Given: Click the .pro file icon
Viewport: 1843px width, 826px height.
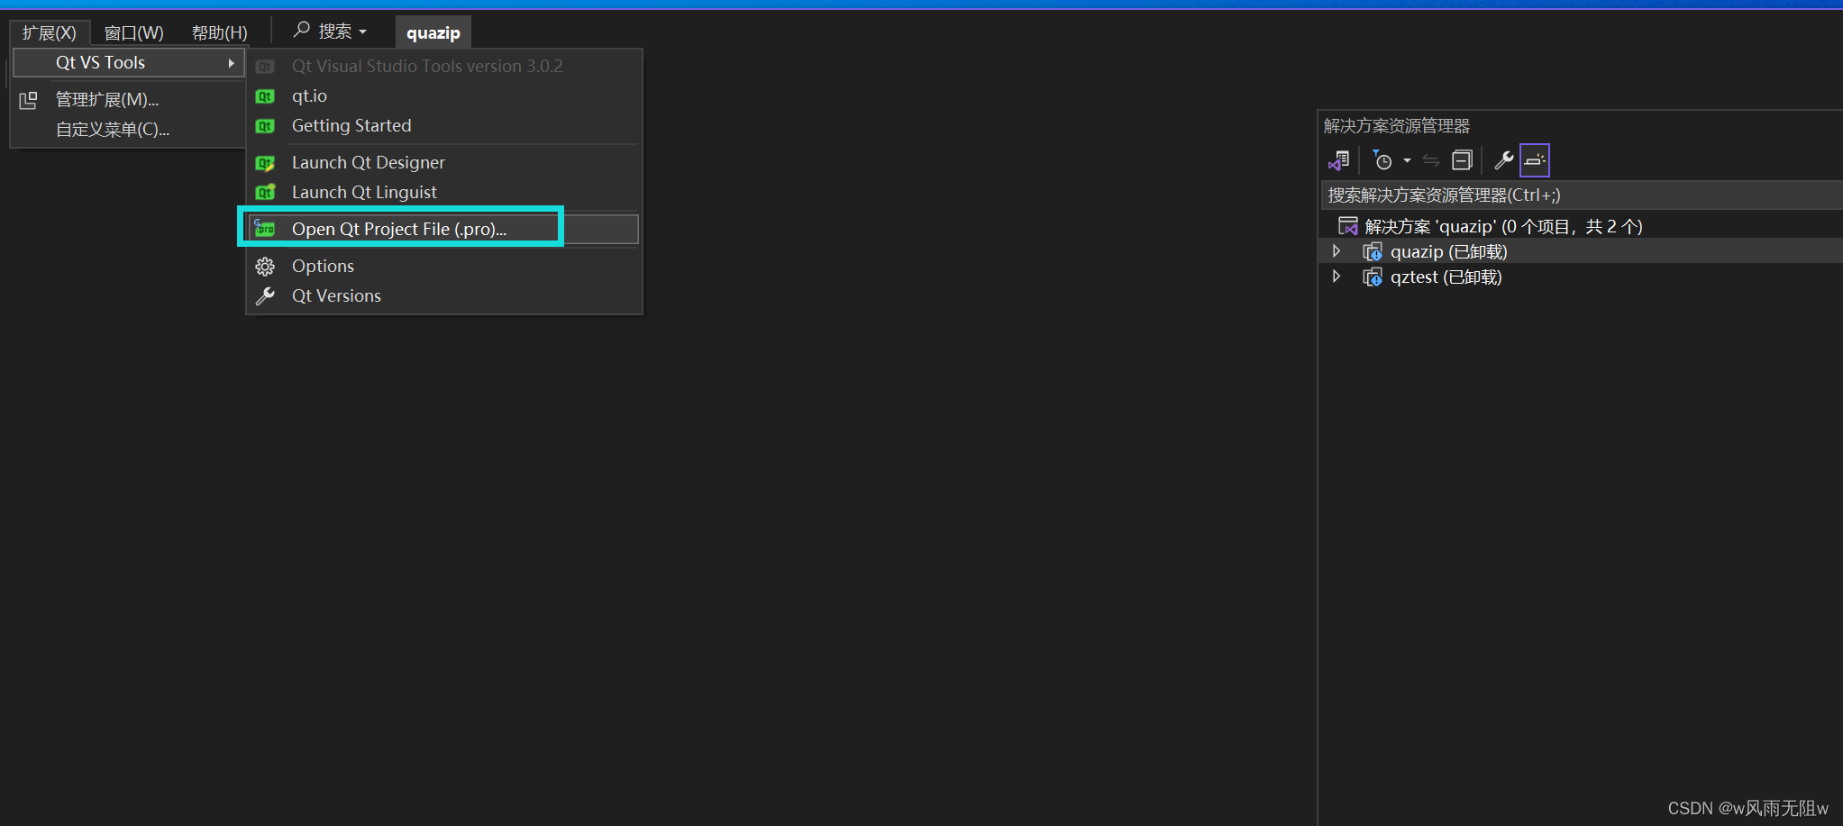Looking at the screenshot, I should pos(264,229).
